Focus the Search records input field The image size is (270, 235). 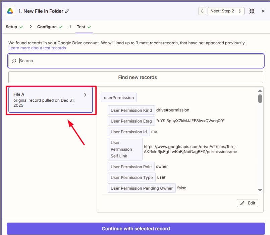(138, 61)
